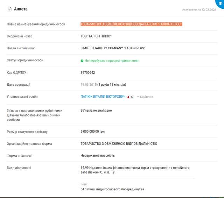
Task: Click activity 64.99 financial services text
Action: click(135, 170)
